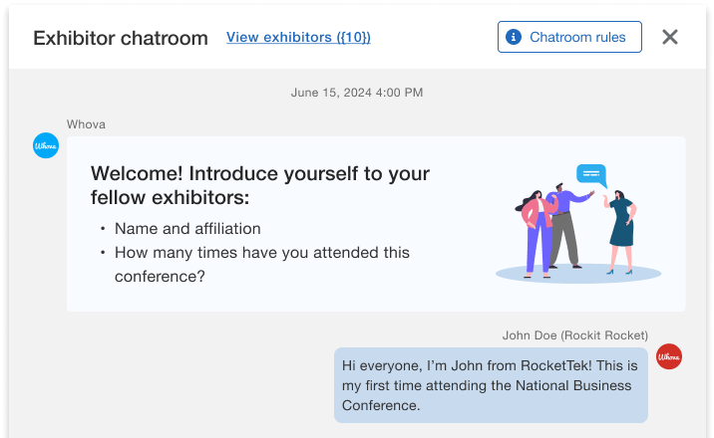Click the light blue oval under the illustration
Screen dimensions: 714x438
click(578, 273)
